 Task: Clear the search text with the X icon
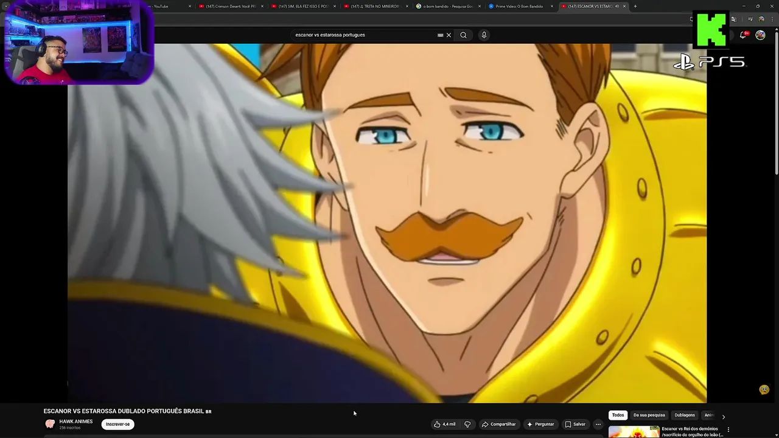pos(449,35)
